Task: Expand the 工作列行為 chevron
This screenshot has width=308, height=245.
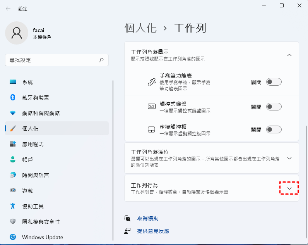Action: click(289, 188)
